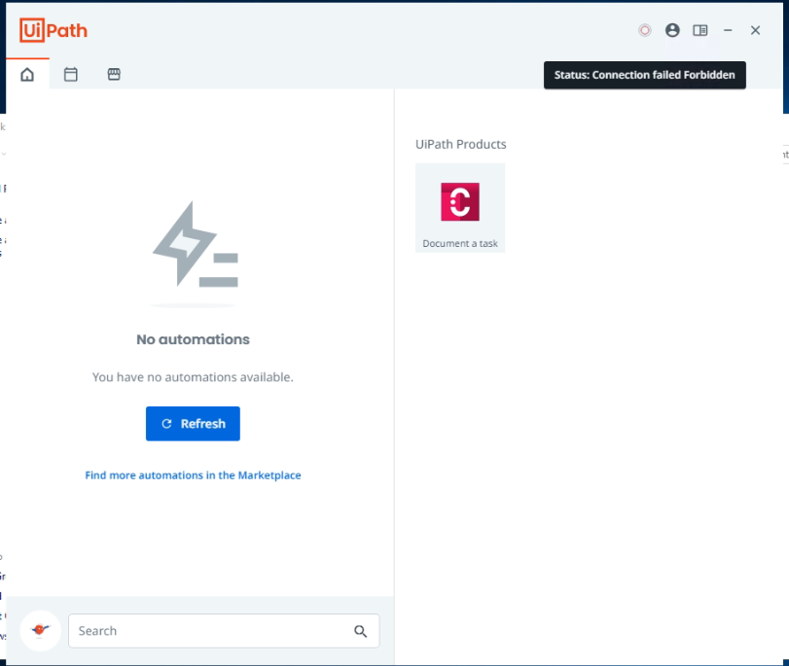Switch to the calendar reminders tab
789x666 pixels.
pyautogui.click(x=71, y=75)
